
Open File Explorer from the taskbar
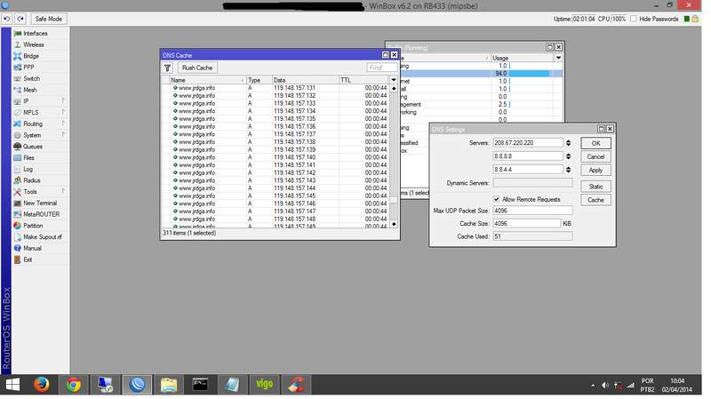point(169,385)
